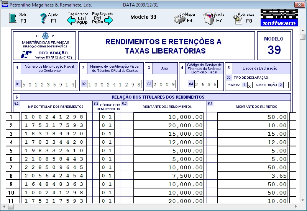The image size is (307, 211).
Task: Click IRS retido 15.00 in row 3
Action: (252, 133)
